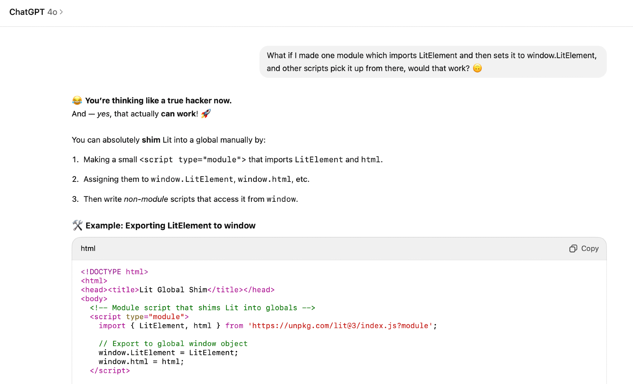Click the rocket emoji after 'can work!'
This screenshot has width=633, height=384.
pyautogui.click(x=206, y=114)
